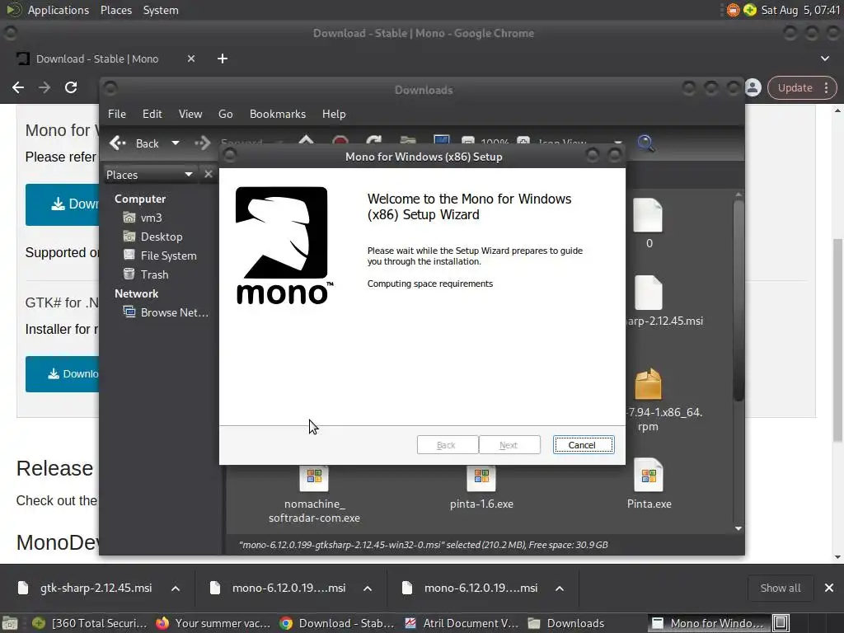Screen dimensions: 844x633
Task: Close the Places sidebar pane
Action: [x=209, y=175]
